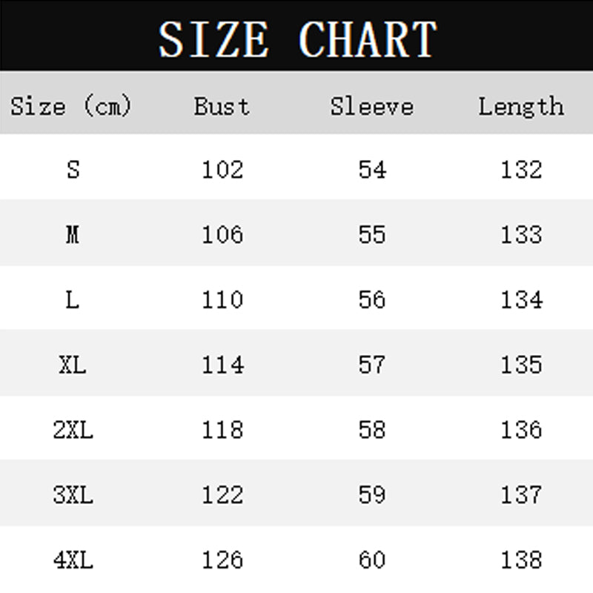The height and width of the screenshot is (593, 593).
Task: Click the S size row label
Action: coord(73,170)
